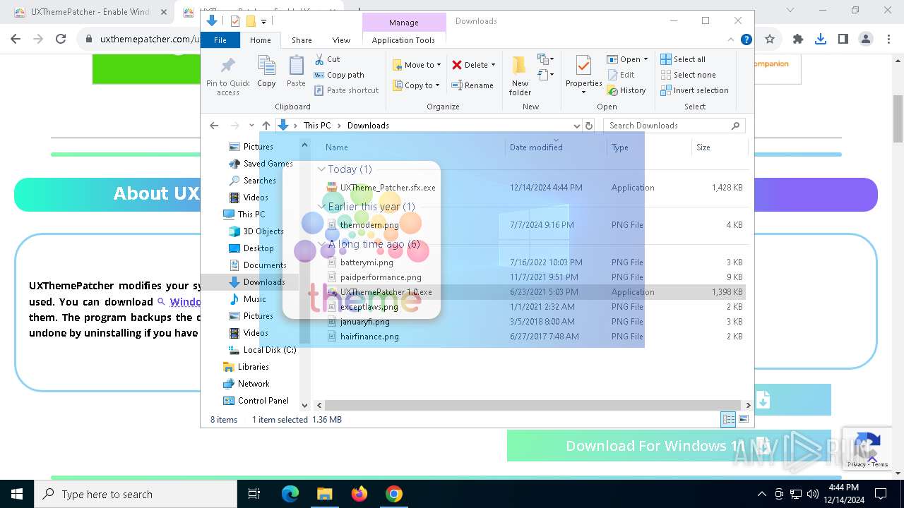
Task: Click Search Downloads field
Action: click(x=674, y=126)
